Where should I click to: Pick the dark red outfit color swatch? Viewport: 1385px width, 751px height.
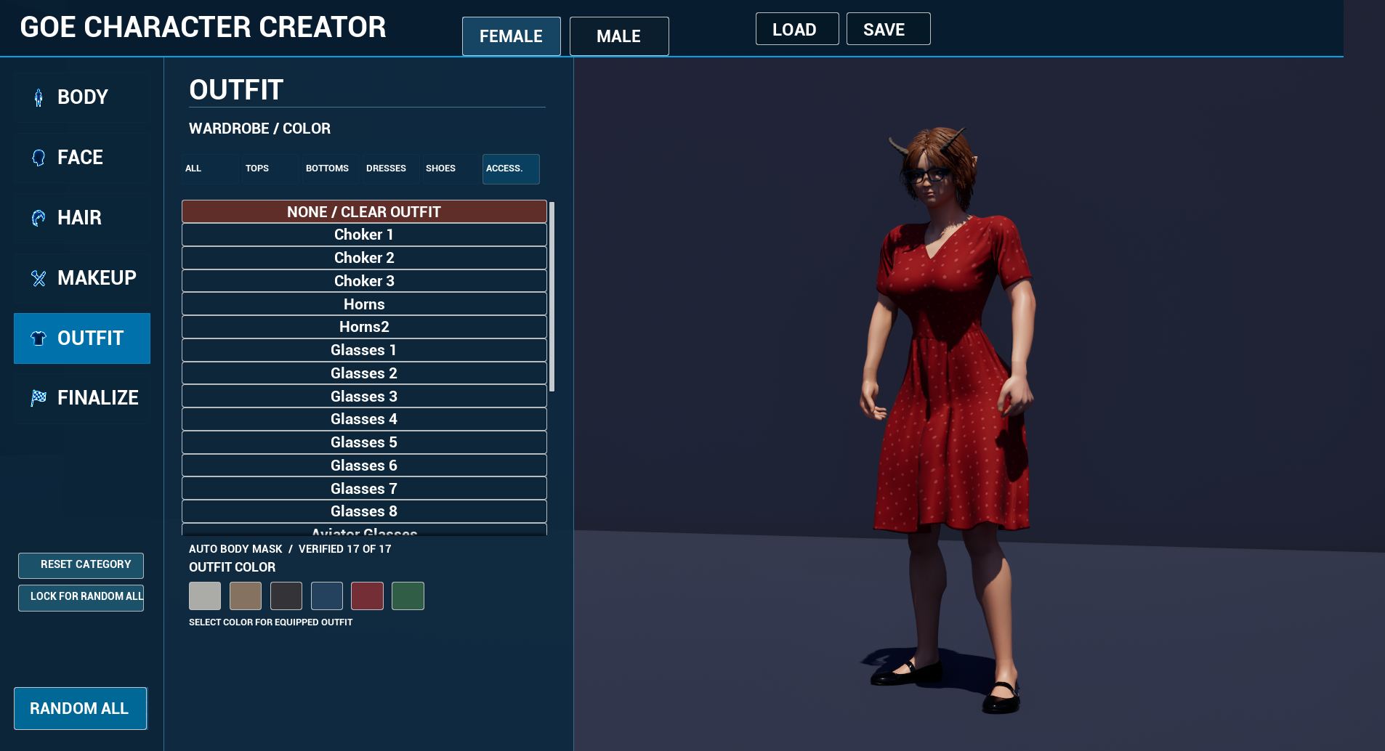[367, 596]
